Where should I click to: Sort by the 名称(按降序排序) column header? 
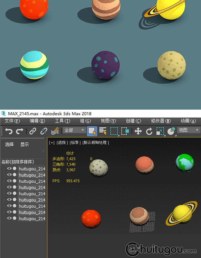point(20,162)
